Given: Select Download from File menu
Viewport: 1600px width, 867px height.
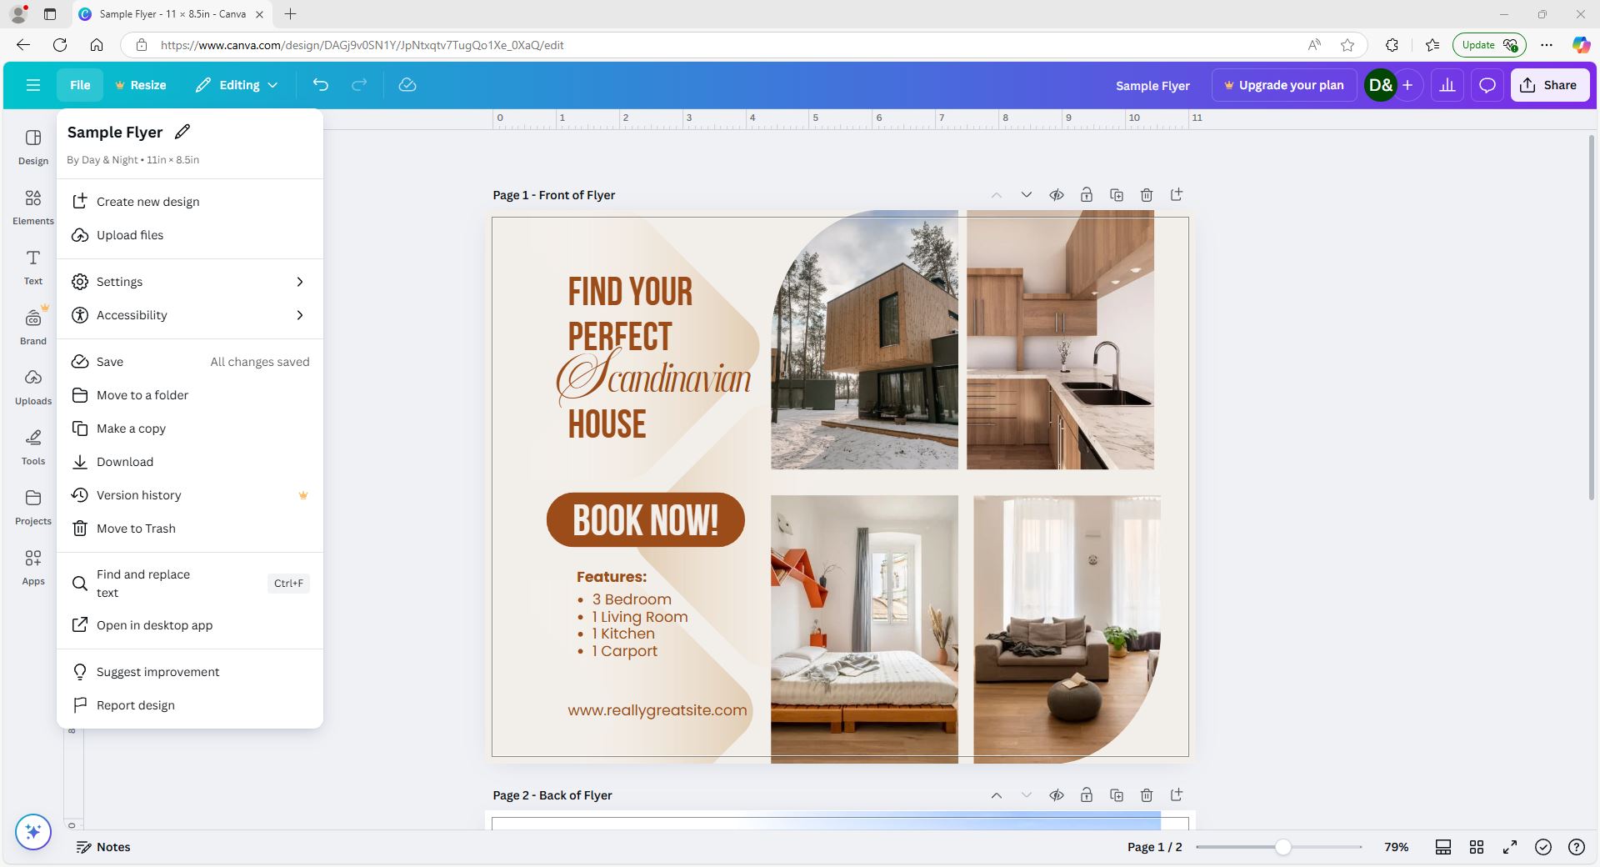Looking at the screenshot, I should coord(124,461).
